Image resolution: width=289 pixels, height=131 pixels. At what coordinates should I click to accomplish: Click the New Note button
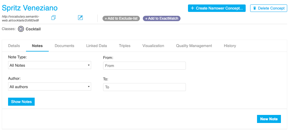[x=269, y=119]
